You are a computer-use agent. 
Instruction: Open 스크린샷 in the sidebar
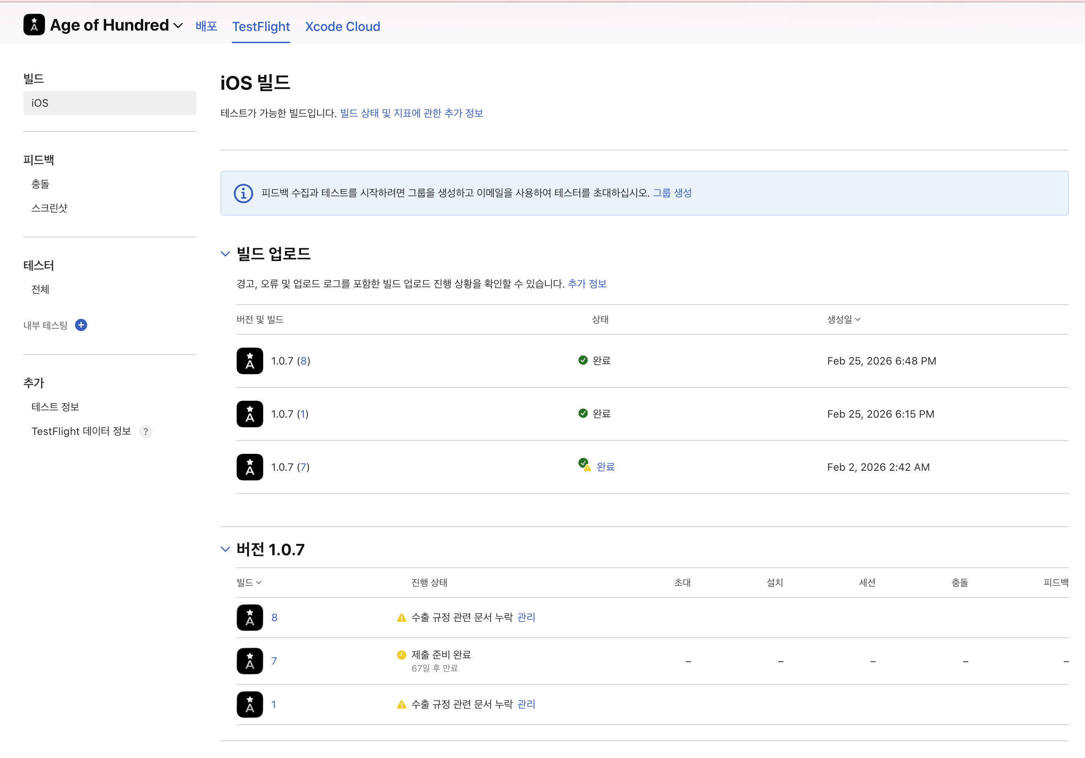pos(49,208)
